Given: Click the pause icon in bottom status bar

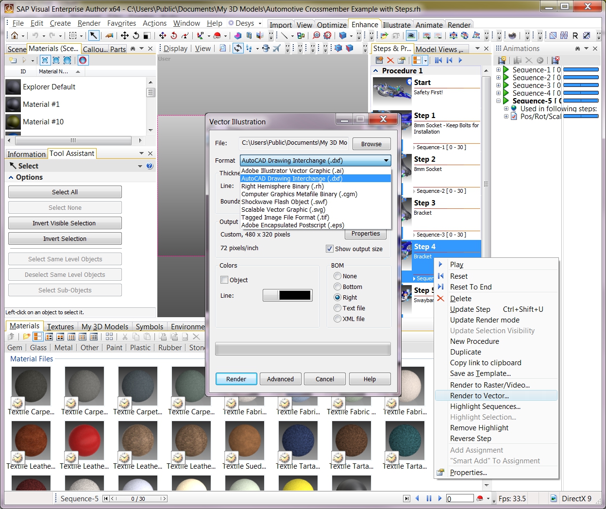Looking at the screenshot, I should click(429, 498).
